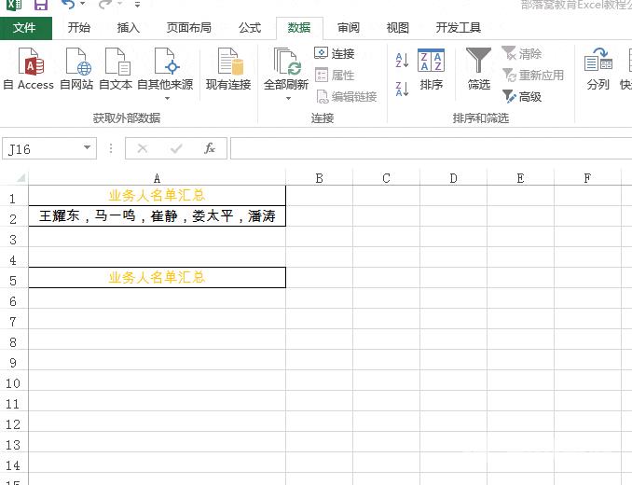This screenshot has width=632, height=485.
Task: Switch to the Formulas (公式) tab
Action: [x=250, y=28]
